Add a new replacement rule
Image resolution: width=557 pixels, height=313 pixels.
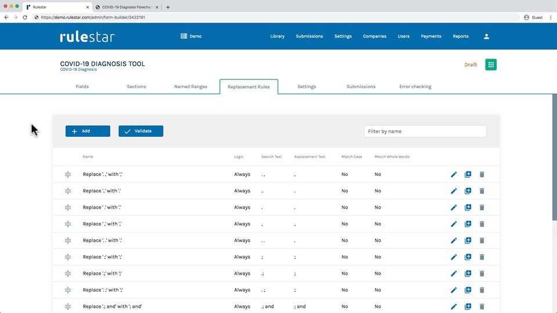coord(88,131)
